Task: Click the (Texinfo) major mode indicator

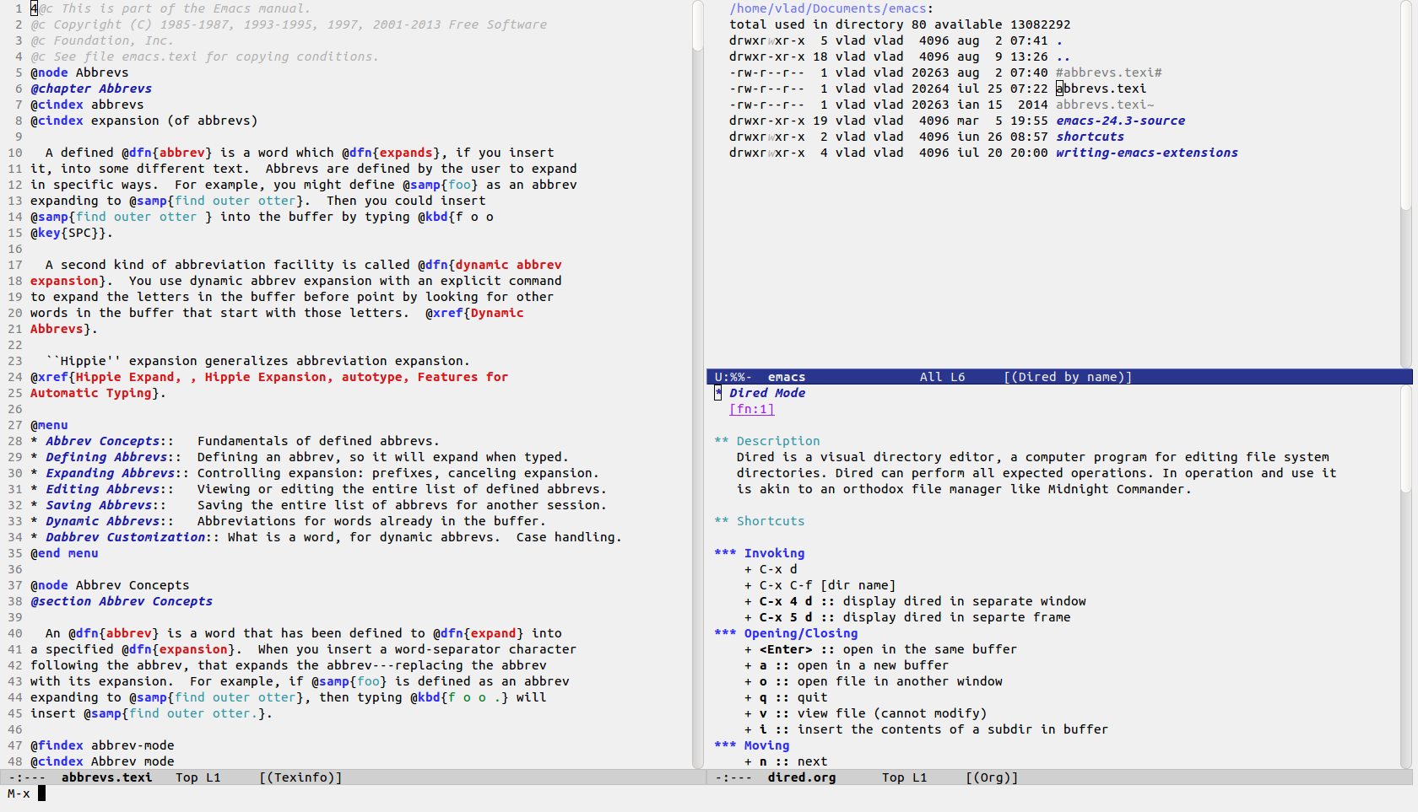Action: tap(300, 777)
